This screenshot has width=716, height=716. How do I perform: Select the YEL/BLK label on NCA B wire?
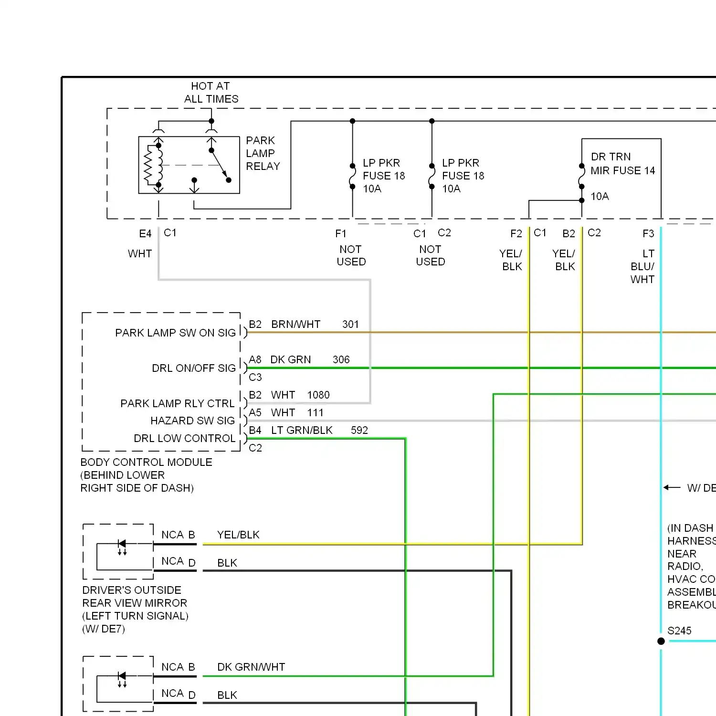pos(238,535)
